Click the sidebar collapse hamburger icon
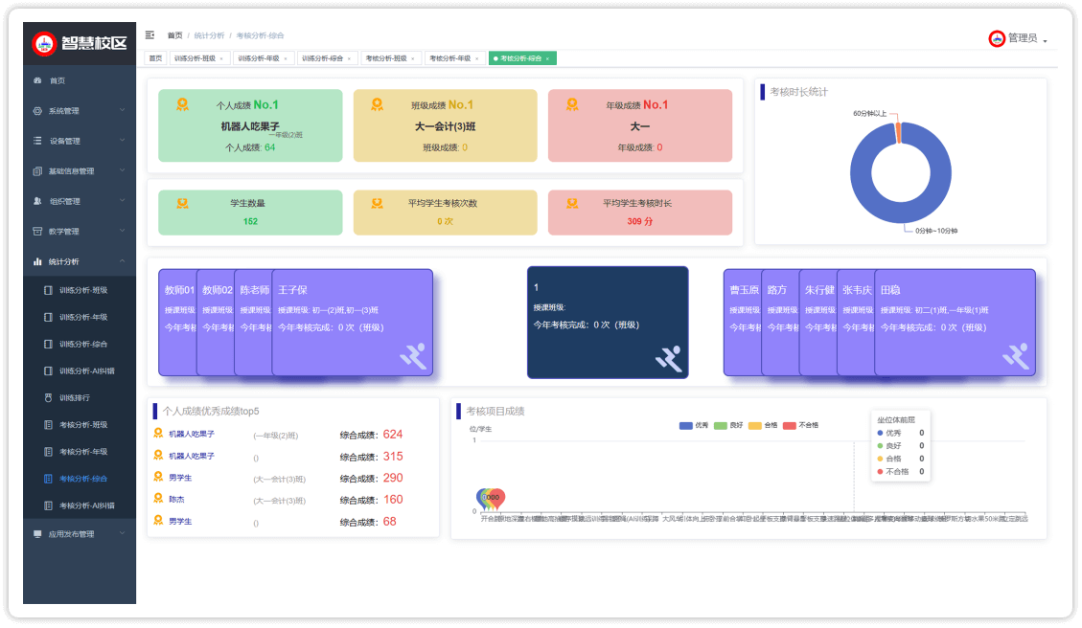 150,35
